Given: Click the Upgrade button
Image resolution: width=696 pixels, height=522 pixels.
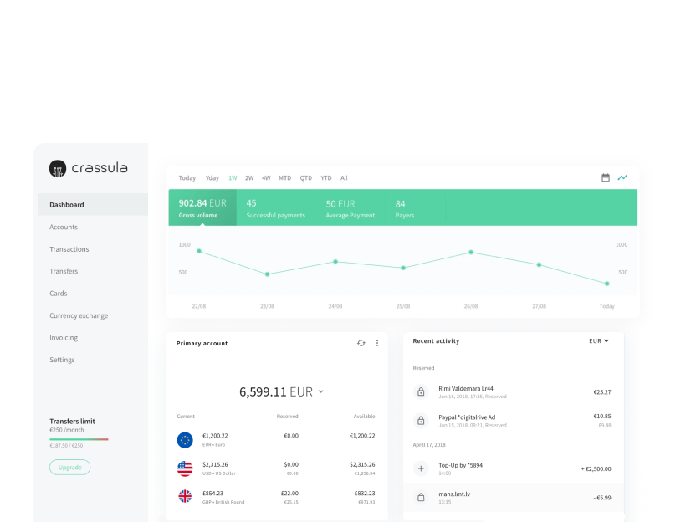Looking at the screenshot, I should [69, 467].
